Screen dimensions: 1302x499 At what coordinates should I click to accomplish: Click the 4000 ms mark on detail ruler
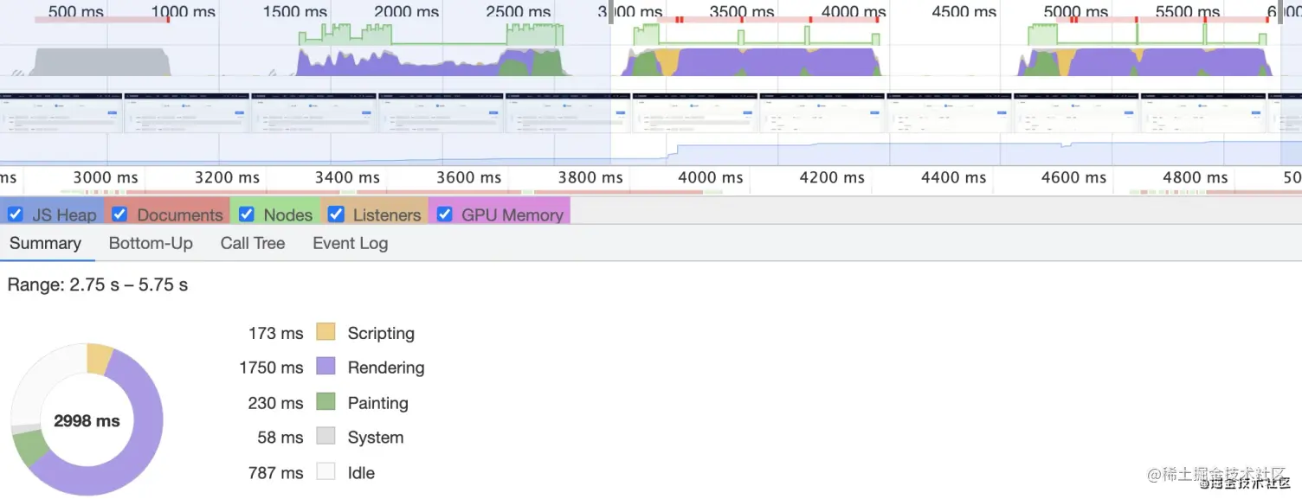pyautogui.click(x=710, y=177)
